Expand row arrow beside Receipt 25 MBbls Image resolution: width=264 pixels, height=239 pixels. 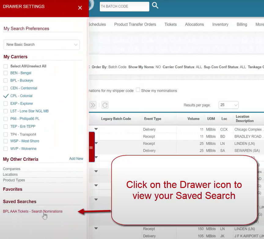pos(96,143)
